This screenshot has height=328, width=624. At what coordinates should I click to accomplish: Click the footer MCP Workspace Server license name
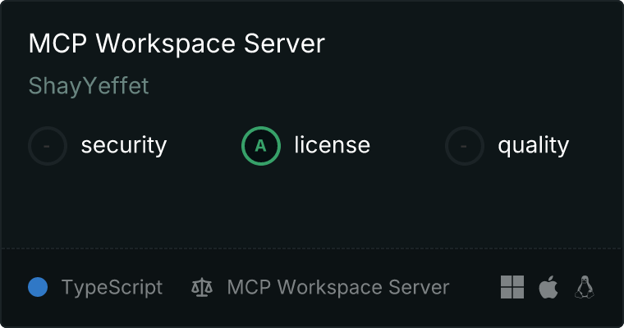337,288
